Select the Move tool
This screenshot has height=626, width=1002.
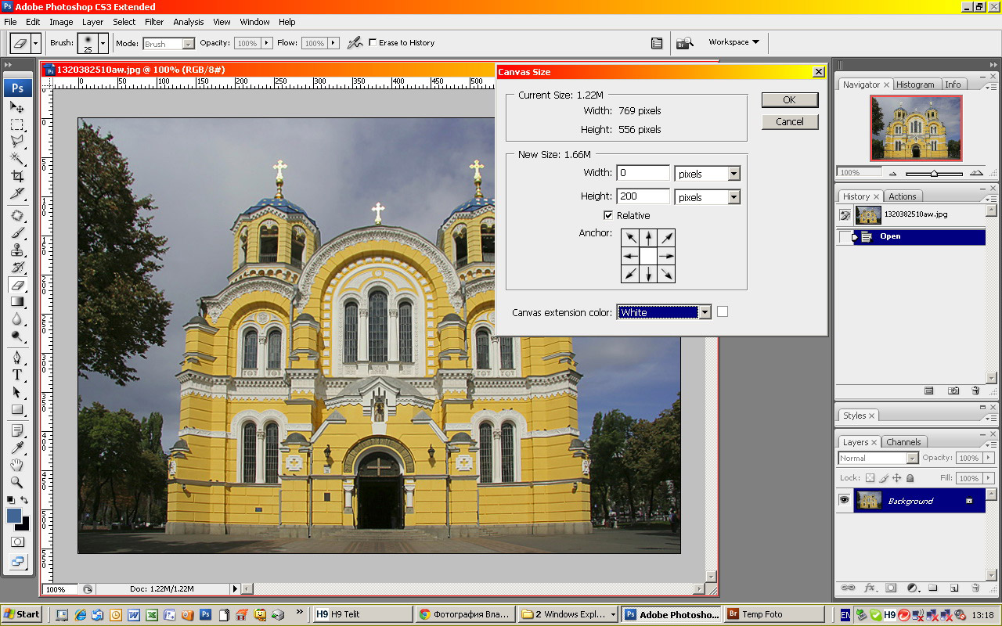pyautogui.click(x=17, y=106)
